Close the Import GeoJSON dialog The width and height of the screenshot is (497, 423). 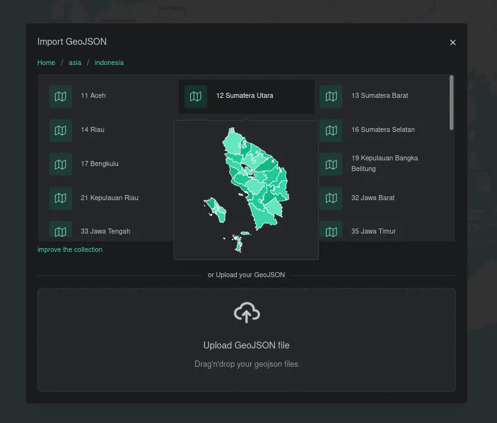tap(452, 42)
